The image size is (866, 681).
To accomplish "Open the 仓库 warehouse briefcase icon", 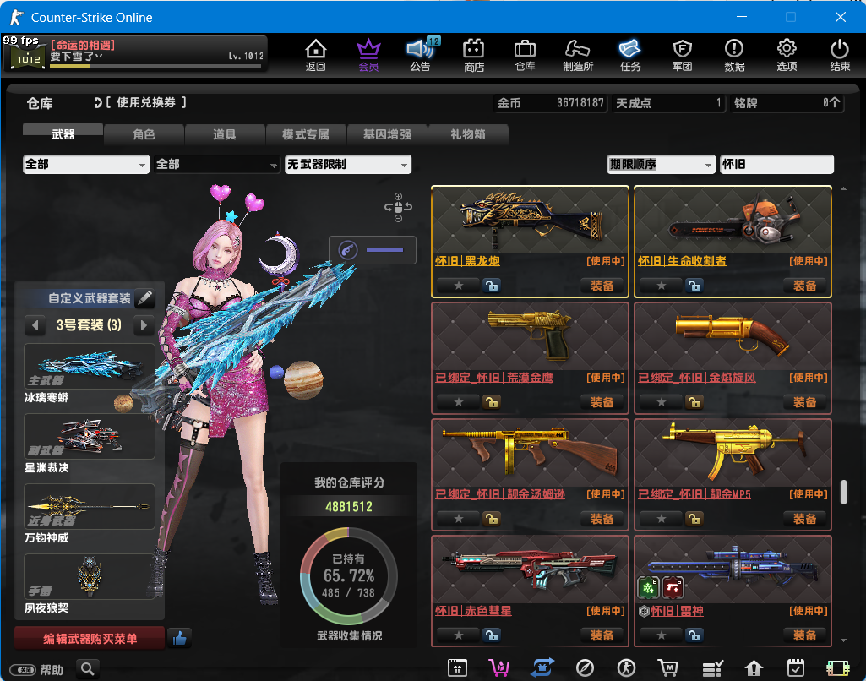I will tap(525, 55).
